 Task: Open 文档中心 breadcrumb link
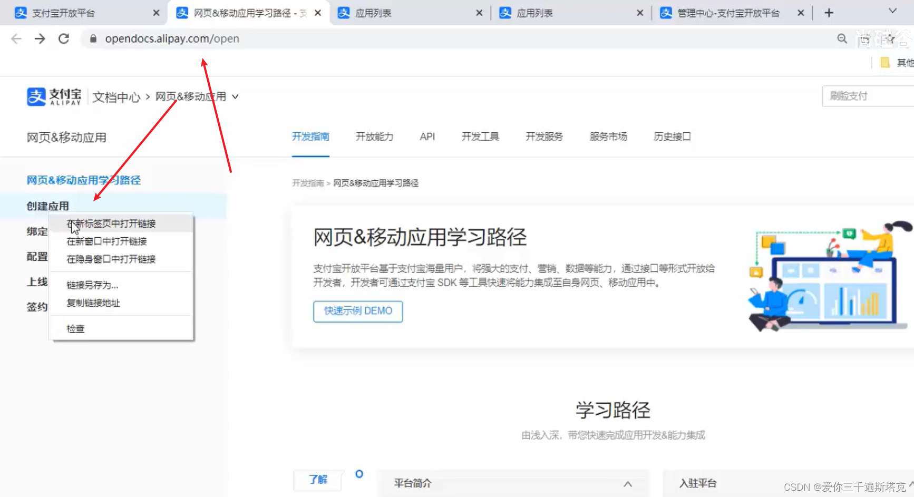pos(116,97)
